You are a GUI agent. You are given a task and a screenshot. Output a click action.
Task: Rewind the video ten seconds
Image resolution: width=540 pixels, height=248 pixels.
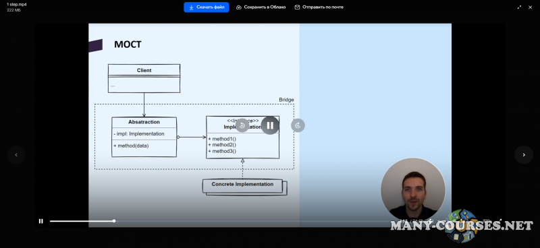242,125
